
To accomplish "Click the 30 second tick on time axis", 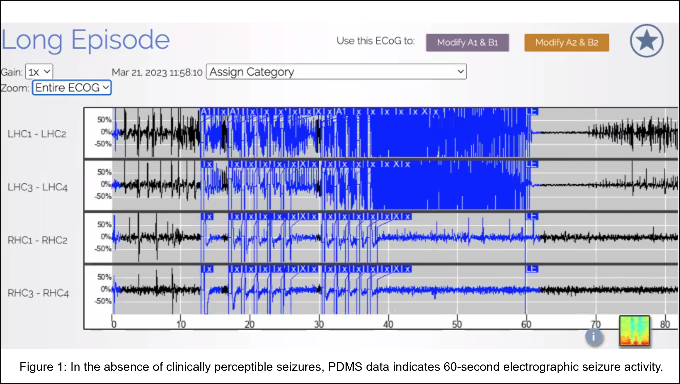I will [x=319, y=324].
